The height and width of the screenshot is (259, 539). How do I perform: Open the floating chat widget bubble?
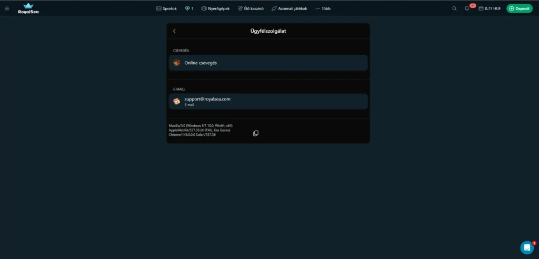coord(527,247)
